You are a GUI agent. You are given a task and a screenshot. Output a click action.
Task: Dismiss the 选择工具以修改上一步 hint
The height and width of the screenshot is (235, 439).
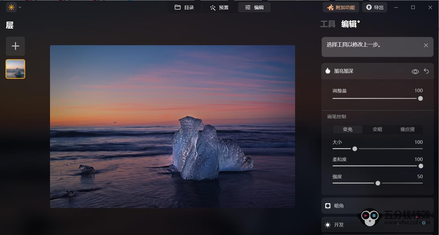point(426,45)
